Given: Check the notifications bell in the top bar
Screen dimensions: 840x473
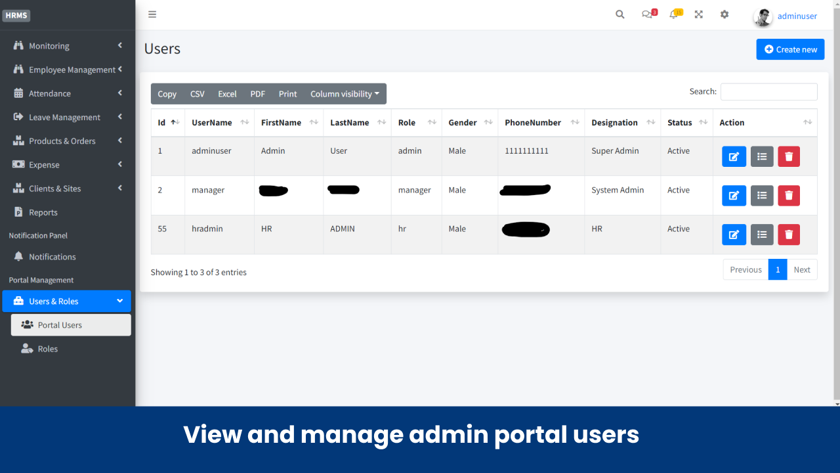Looking at the screenshot, I should (x=673, y=14).
